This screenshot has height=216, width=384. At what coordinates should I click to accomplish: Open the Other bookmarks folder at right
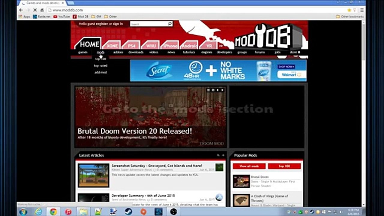point(350,16)
